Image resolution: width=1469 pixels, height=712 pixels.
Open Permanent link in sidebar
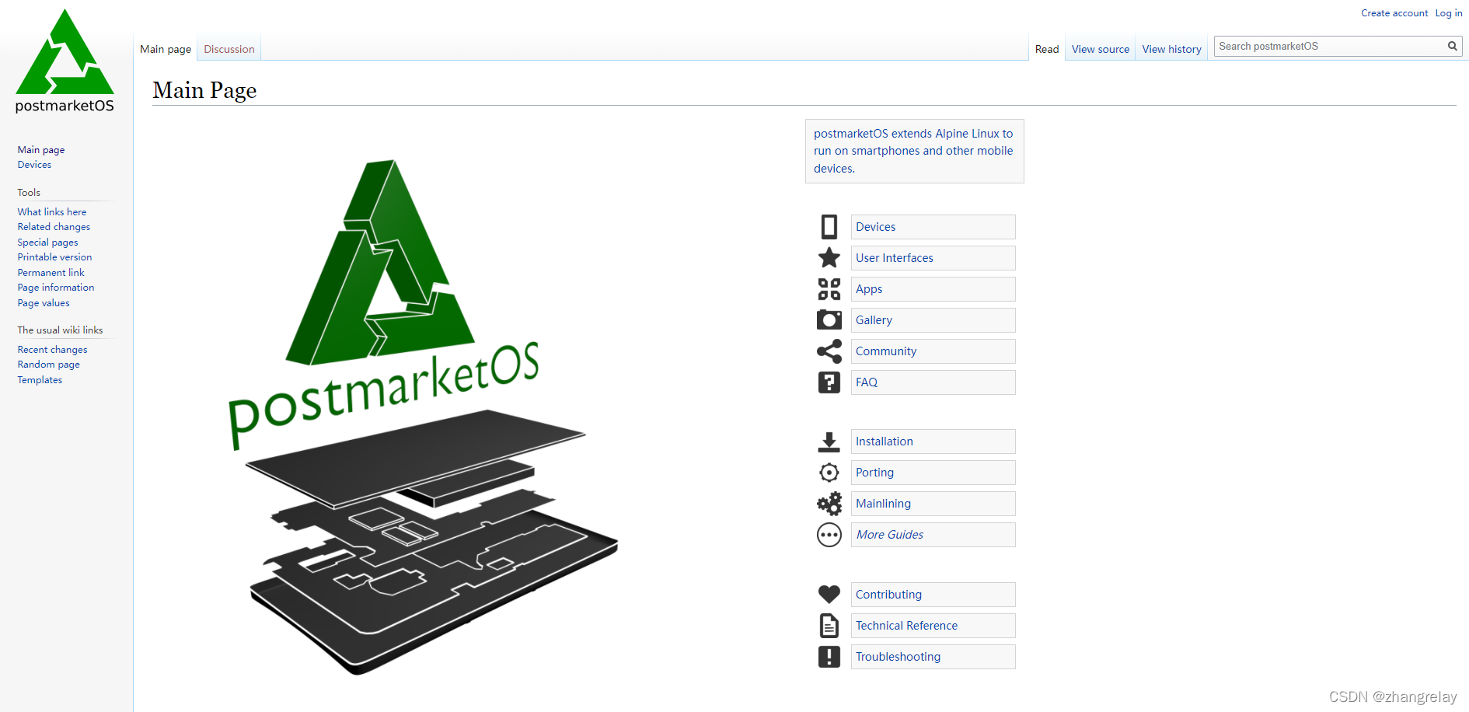pos(51,273)
